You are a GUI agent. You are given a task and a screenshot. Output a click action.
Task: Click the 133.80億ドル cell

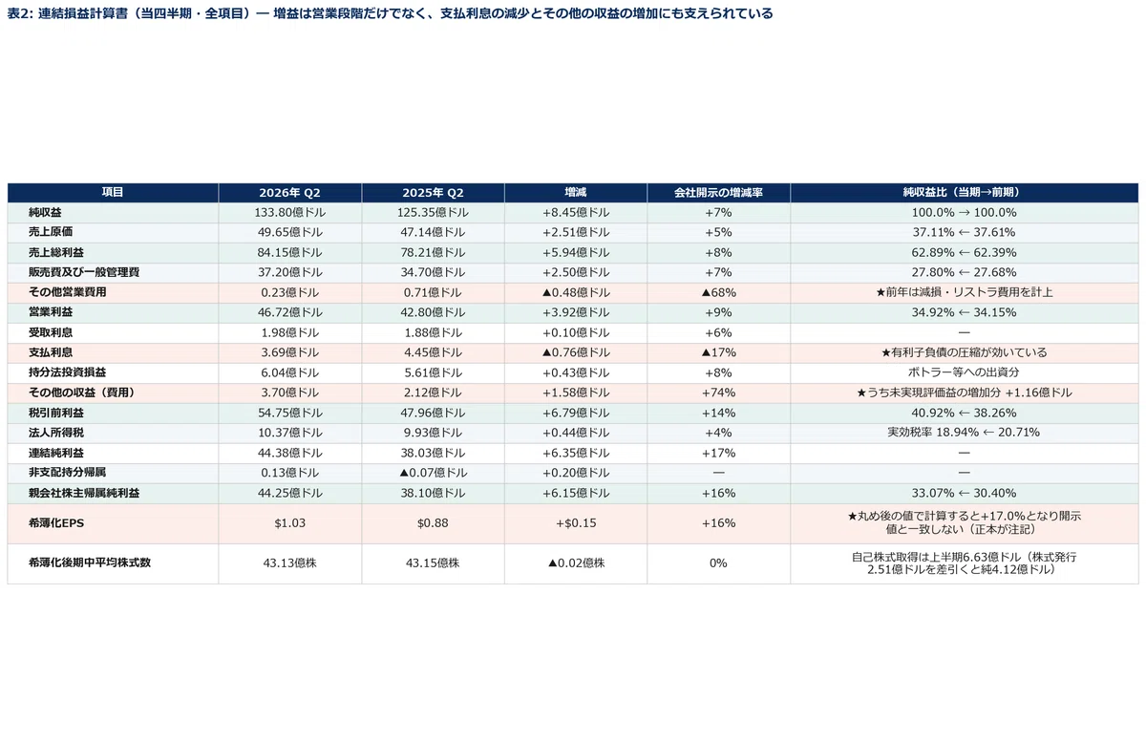coord(289,212)
